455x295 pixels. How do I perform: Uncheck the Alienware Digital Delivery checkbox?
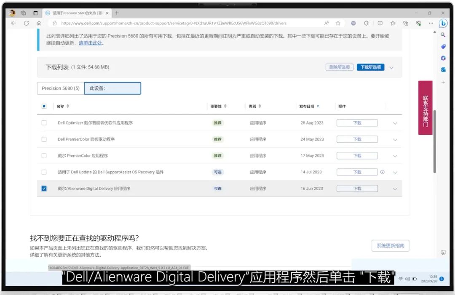tap(44, 189)
